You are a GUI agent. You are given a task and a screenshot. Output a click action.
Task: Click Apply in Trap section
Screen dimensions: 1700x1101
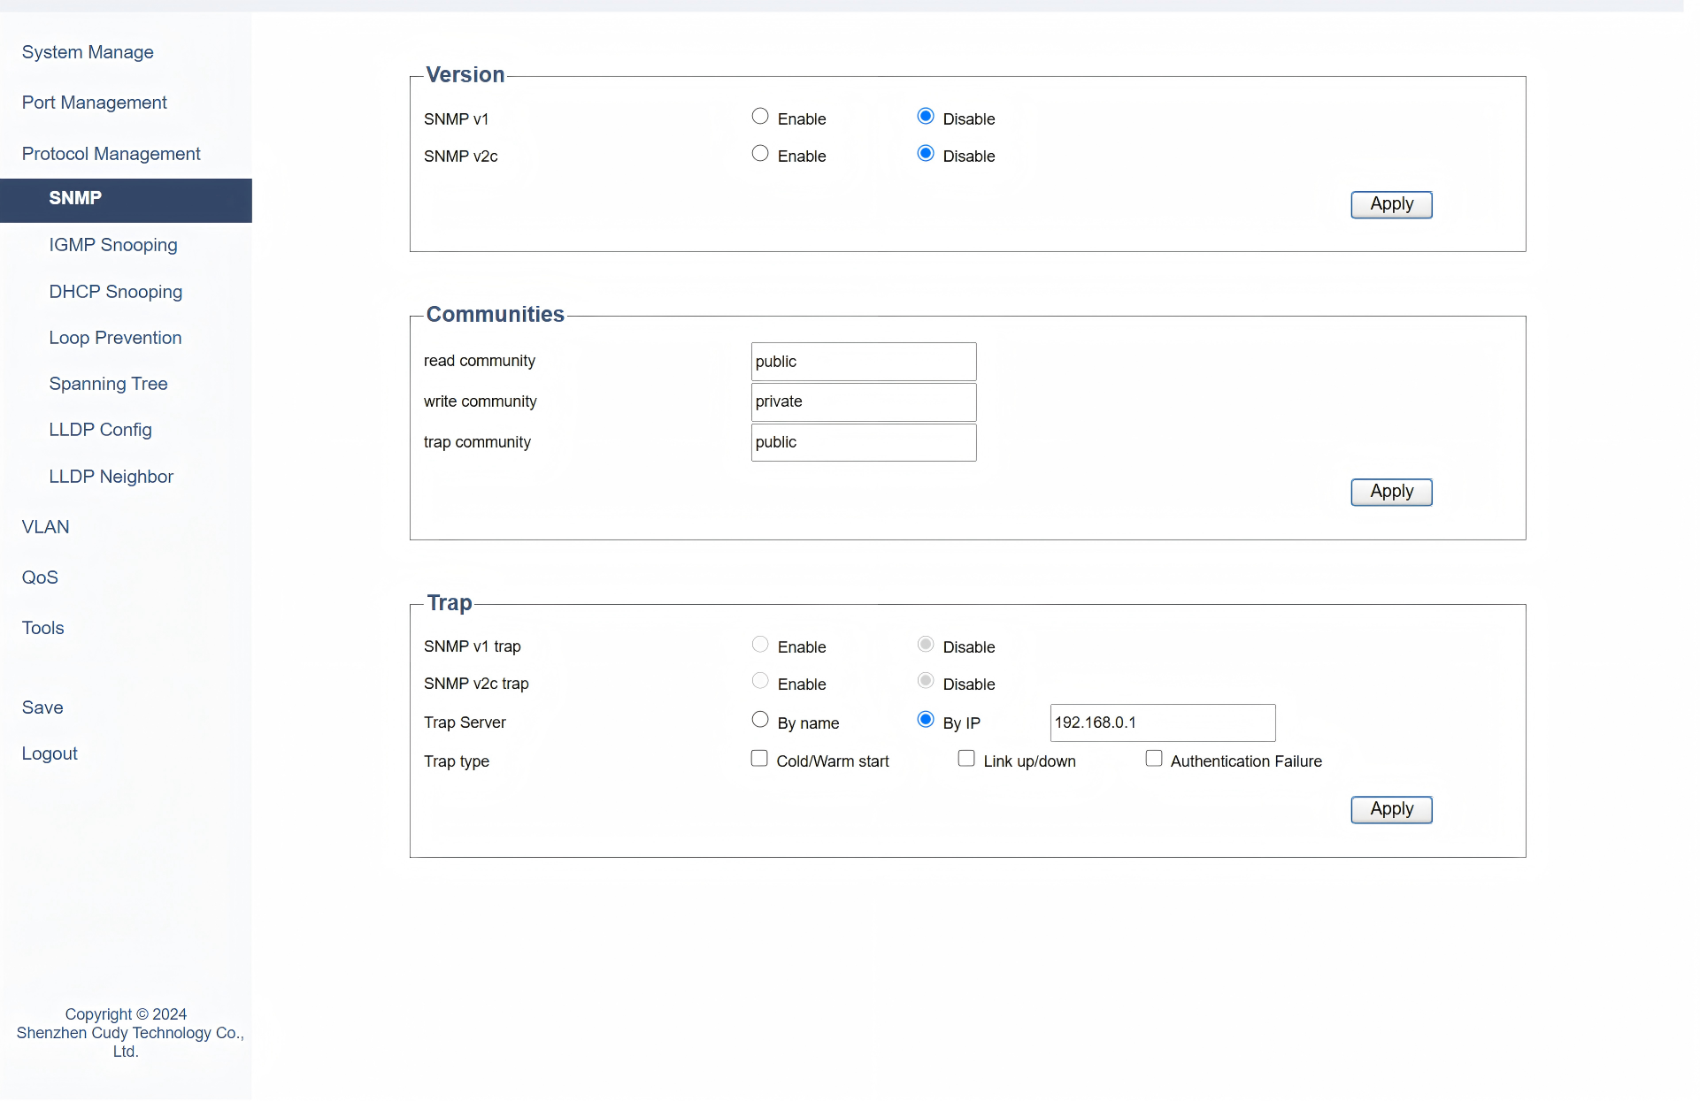pos(1391,809)
